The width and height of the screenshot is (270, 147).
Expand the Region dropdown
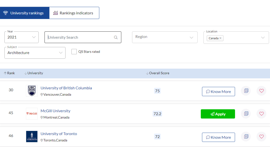point(165,37)
